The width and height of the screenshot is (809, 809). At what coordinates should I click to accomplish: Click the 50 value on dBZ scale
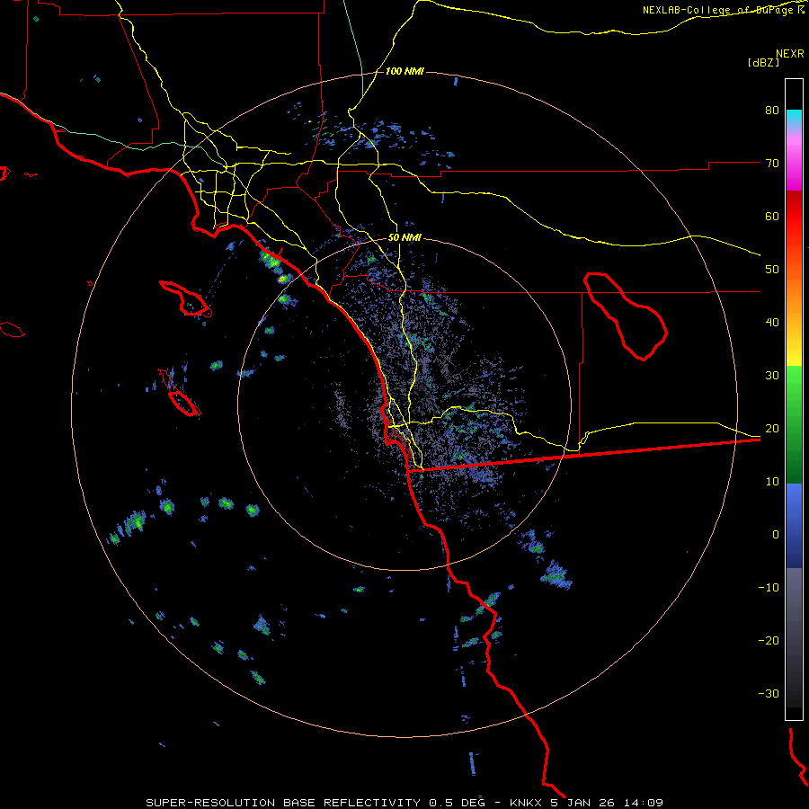(772, 270)
